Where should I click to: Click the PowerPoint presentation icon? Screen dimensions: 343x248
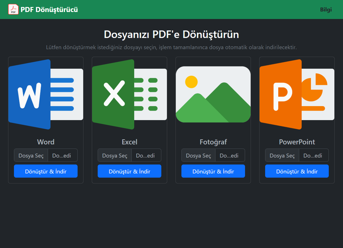(297, 94)
